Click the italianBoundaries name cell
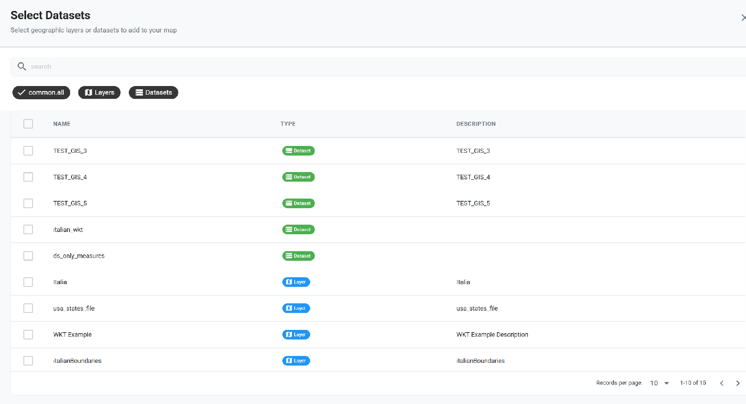This screenshot has width=746, height=404. tap(77, 361)
